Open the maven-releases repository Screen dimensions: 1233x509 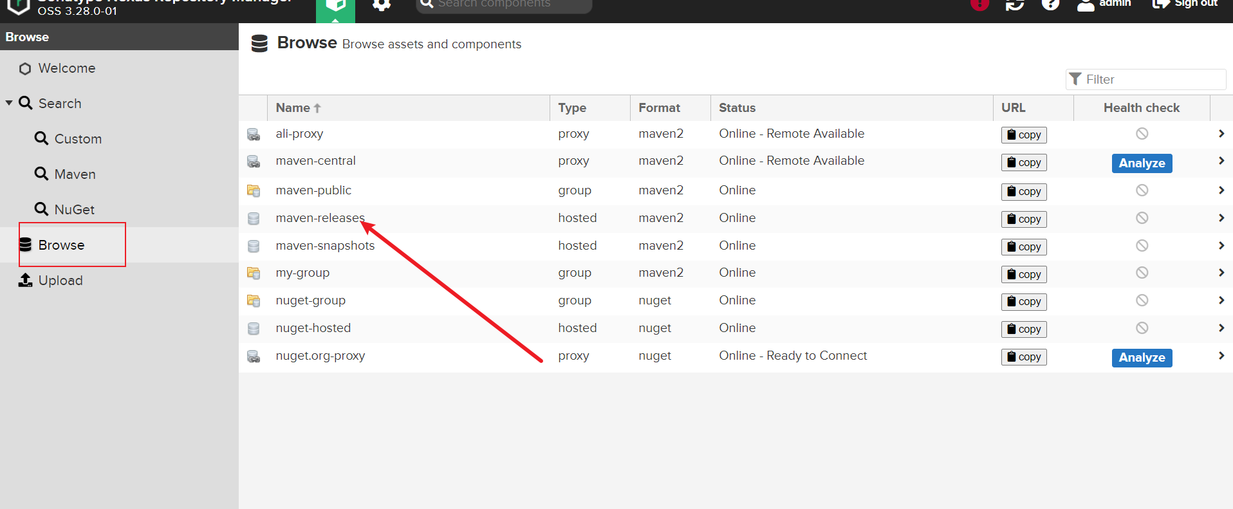click(x=320, y=218)
